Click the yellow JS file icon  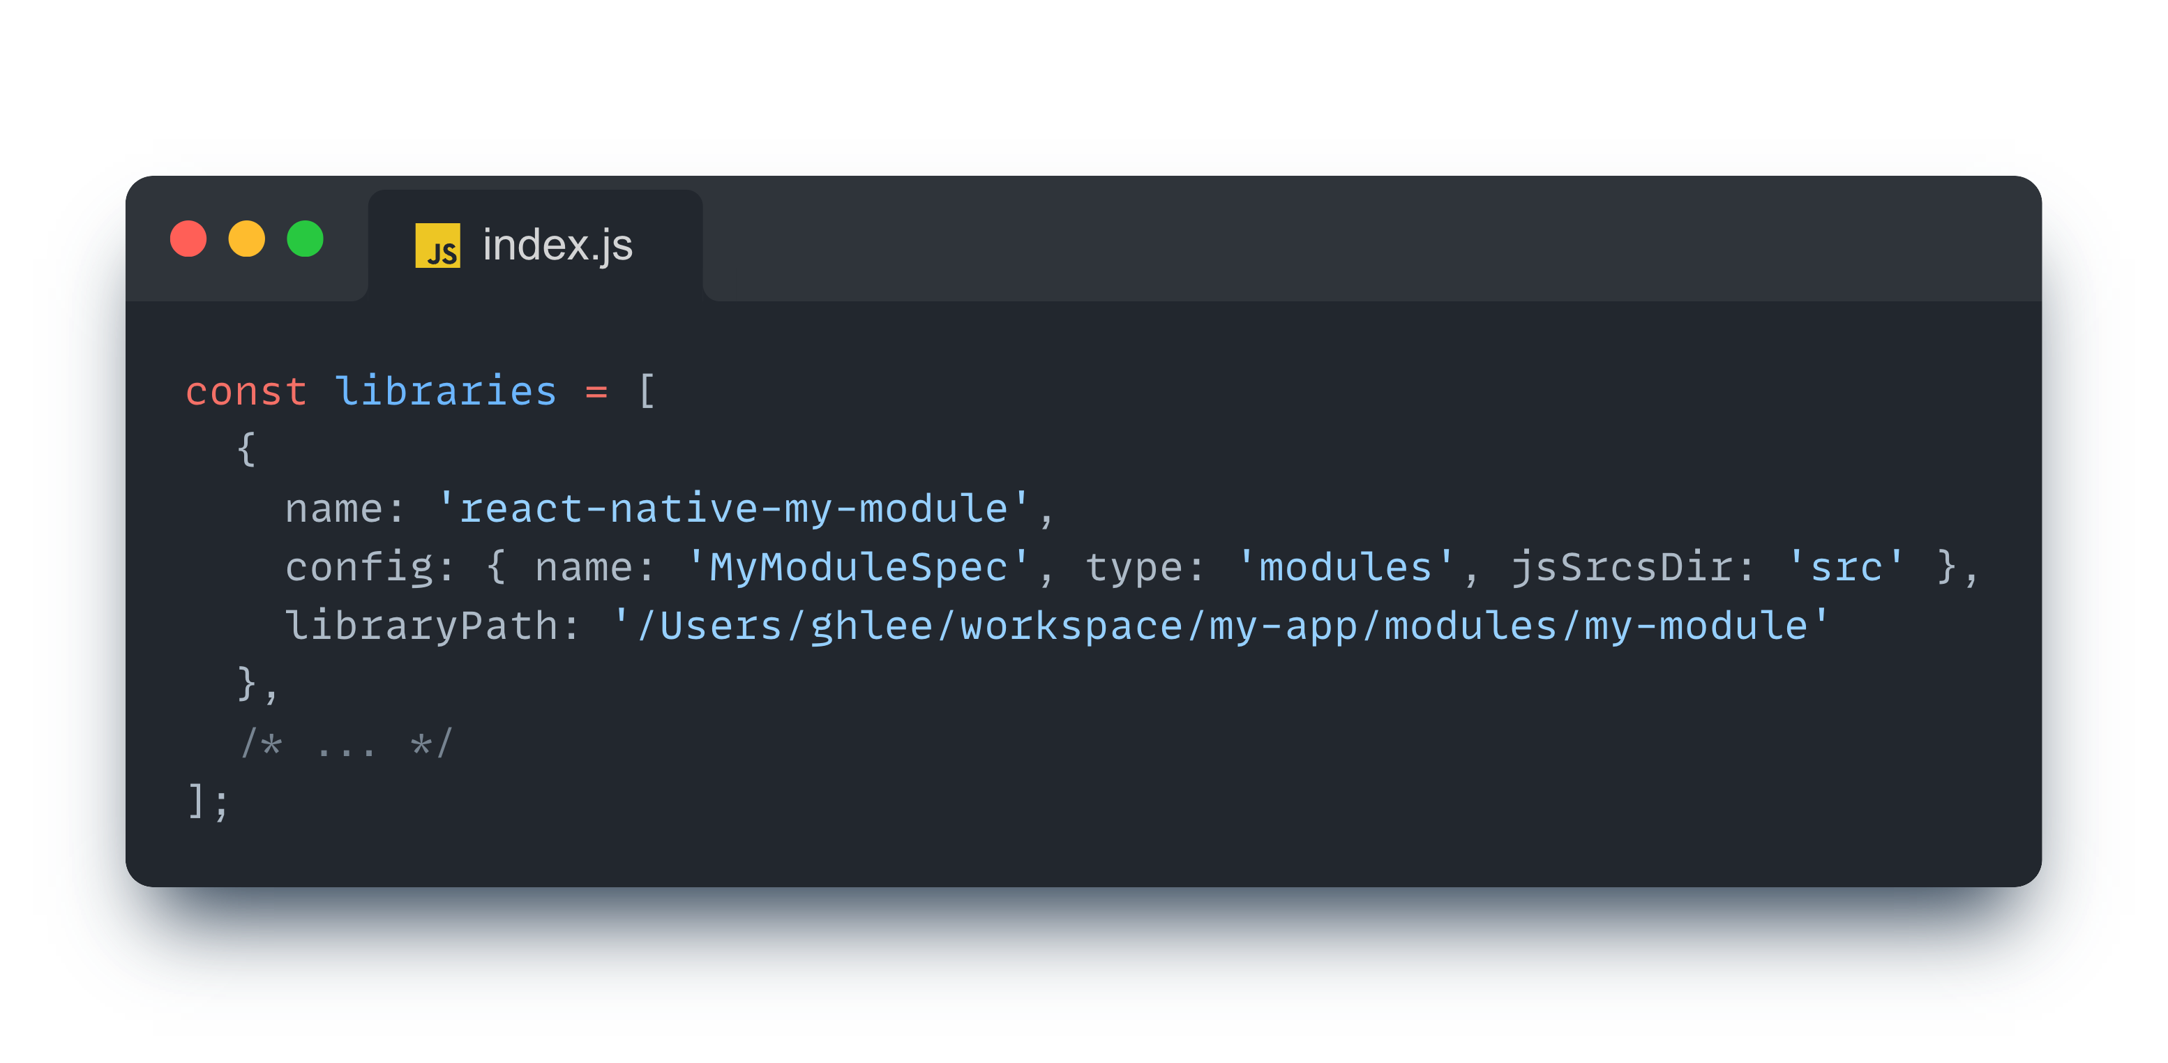pos(437,246)
